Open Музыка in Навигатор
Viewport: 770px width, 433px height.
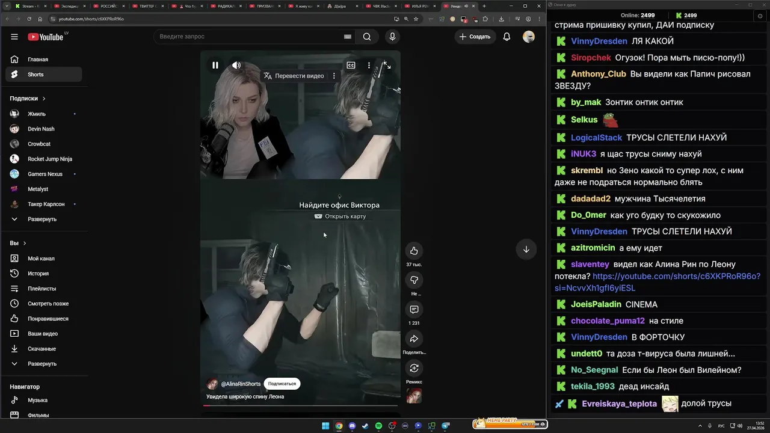tap(44, 401)
